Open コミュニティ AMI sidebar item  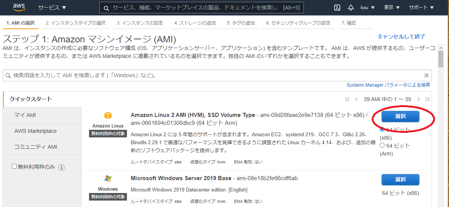(42, 147)
